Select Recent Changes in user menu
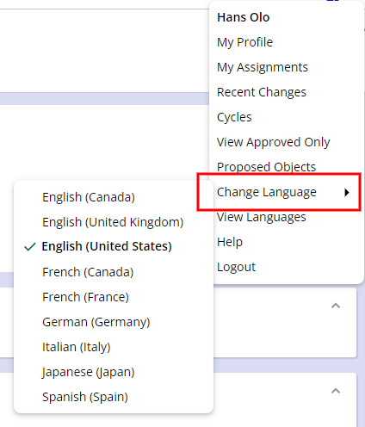The width and height of the screenshot is (365, 427). click(x=262, y=92)
